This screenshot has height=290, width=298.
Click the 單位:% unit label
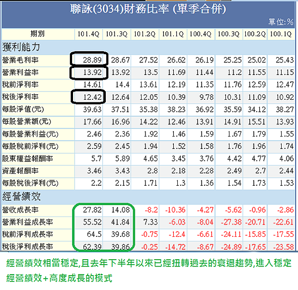click(281, 22)
